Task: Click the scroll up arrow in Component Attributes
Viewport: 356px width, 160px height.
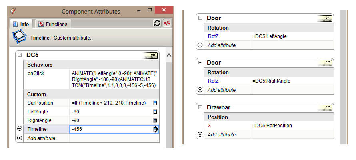Action: 169,55
